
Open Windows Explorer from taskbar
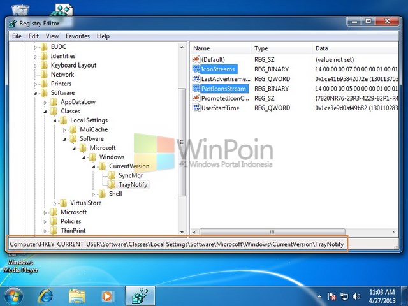77,296
